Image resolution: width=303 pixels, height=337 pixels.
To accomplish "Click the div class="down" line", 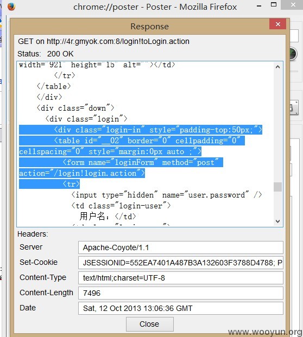I will click(75, 108).
